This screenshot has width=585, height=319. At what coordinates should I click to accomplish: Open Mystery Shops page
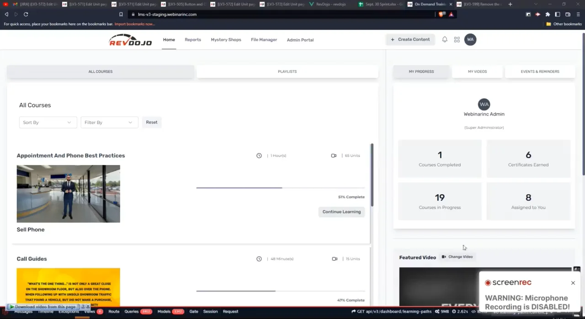point(226,40)
